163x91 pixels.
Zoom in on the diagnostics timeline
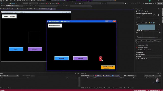coord(143,11)
